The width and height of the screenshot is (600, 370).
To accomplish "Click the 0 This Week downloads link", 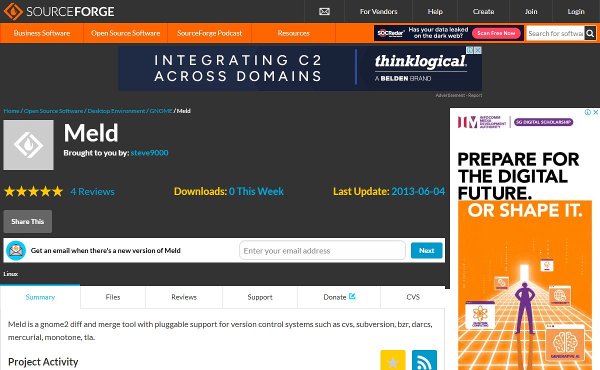I will tap(256, 191).
